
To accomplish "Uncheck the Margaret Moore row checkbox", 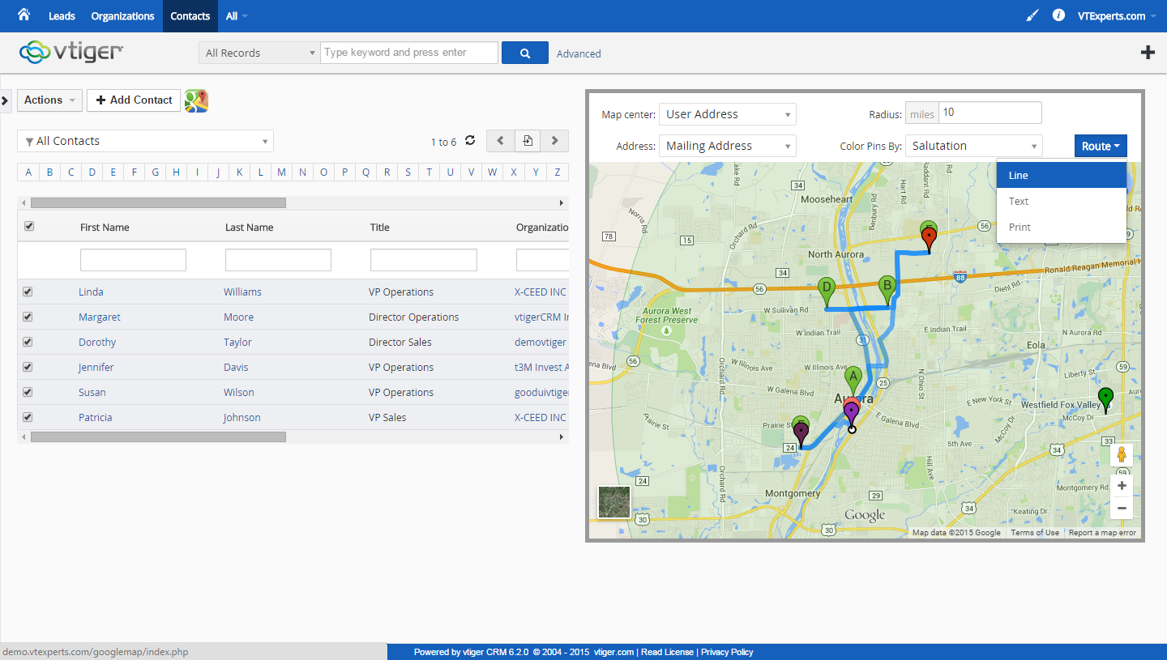I will coord(28,317).
